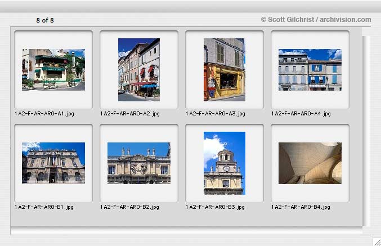Click filename label 1A2-F-AR-ARO-B4.jpg

coord(301,207)
